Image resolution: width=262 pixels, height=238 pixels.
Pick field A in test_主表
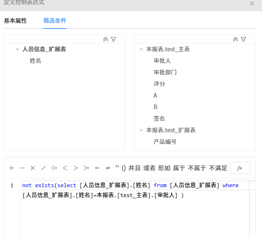(x=155, y=95)
